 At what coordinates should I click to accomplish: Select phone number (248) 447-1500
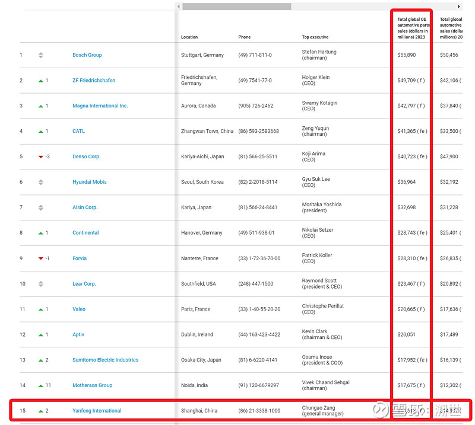[256, 284]
